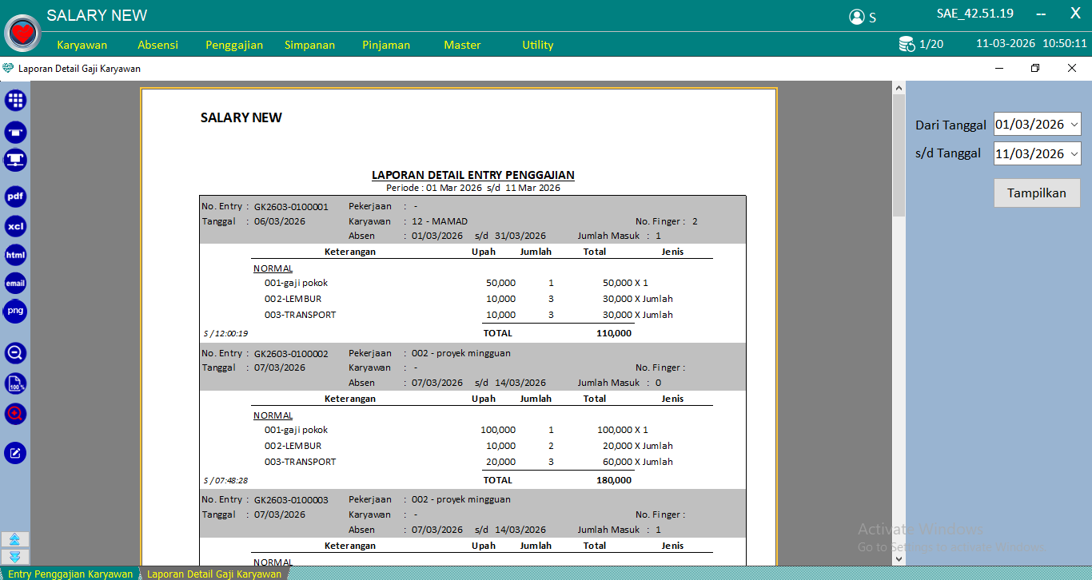Viewport: 1092px width, 580px height.
Task: Export report as png image
Action: (15, 311)
